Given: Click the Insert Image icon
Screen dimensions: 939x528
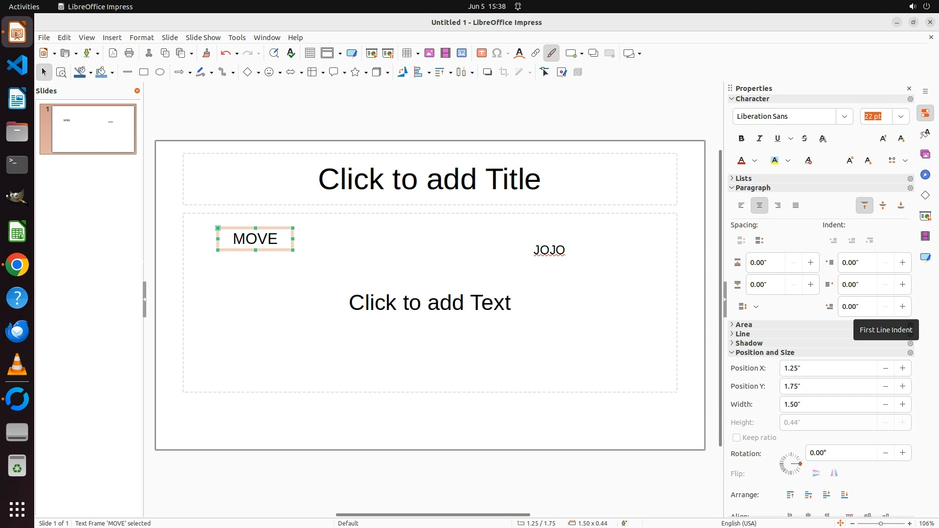Looking at the screenshot, I should pyautogui.click(x=429, y=53).
